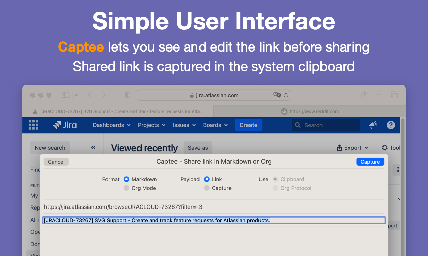
Task: Expand the Boards dropdown
Action: pos(215,125)
